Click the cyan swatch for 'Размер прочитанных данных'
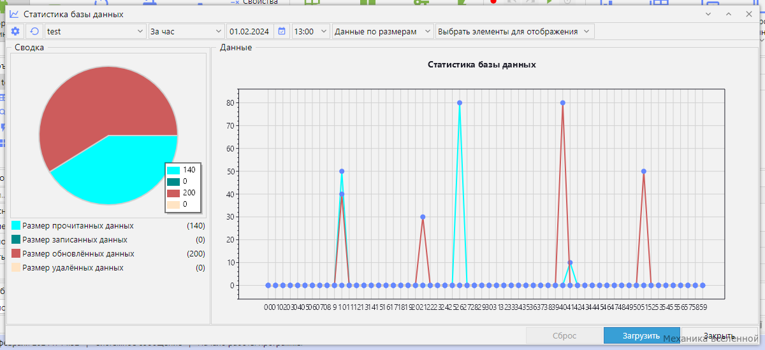The height and width of the screenshot is (350, 765). point(16,226)
